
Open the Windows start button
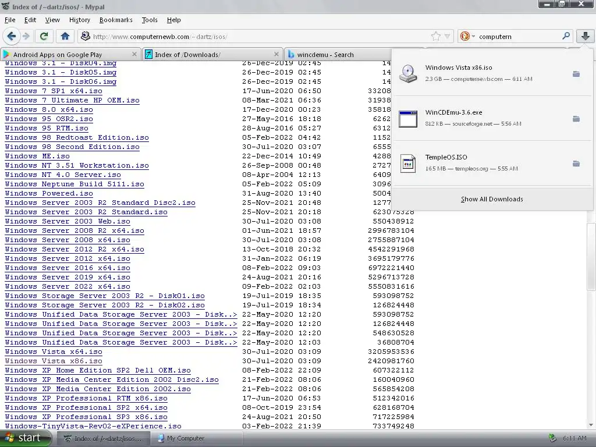click(25, 438)
